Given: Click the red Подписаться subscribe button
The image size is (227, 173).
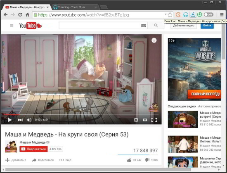Looking at the screenshot, I should (x=33, y=149).
